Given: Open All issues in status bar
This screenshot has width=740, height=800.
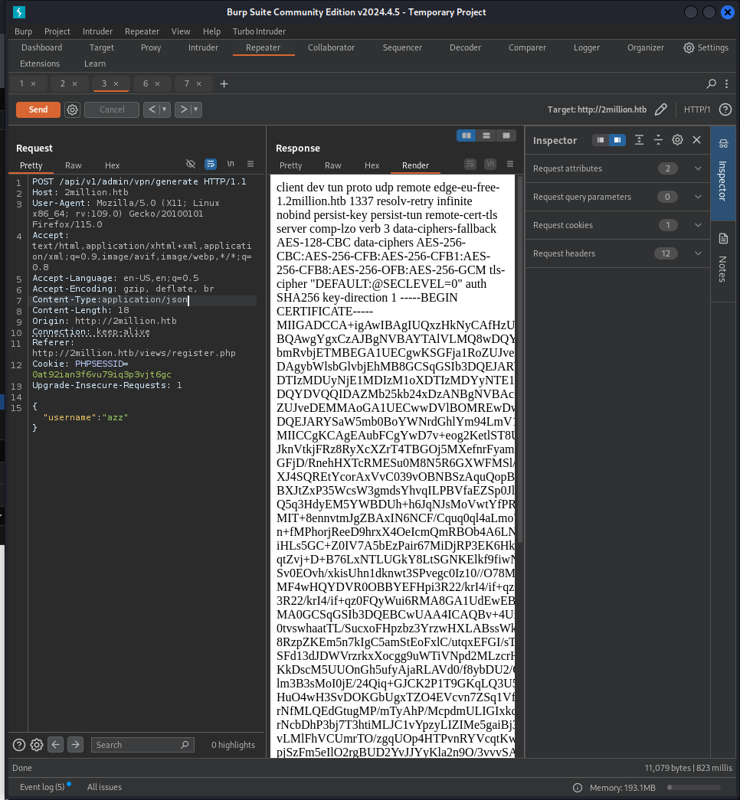Looking at the screenshot, I should click(104, 787).
